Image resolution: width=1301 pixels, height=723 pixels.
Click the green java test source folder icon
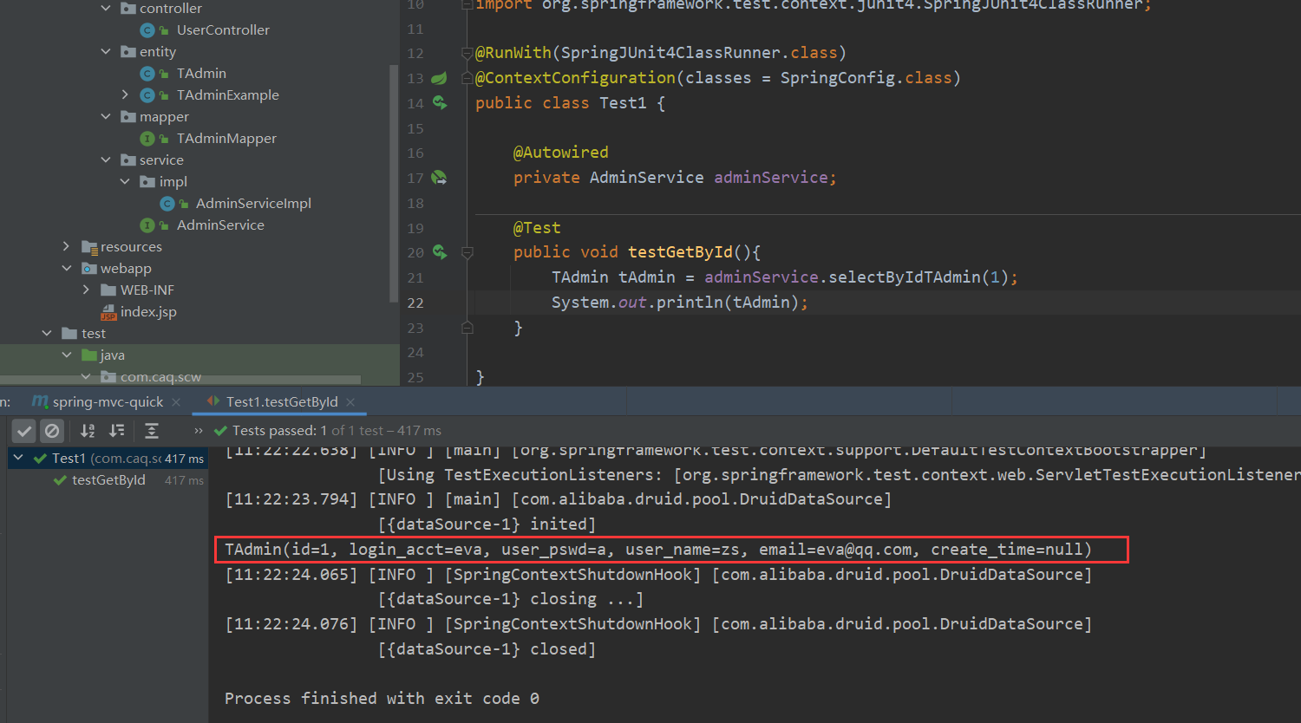click(x=89, y=355)
